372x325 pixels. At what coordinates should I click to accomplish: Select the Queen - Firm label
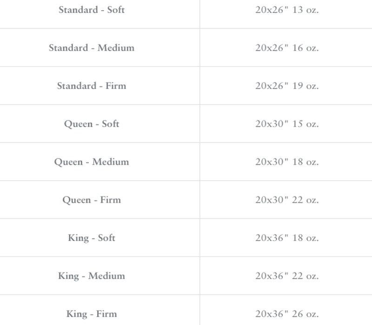coord(92,200)
